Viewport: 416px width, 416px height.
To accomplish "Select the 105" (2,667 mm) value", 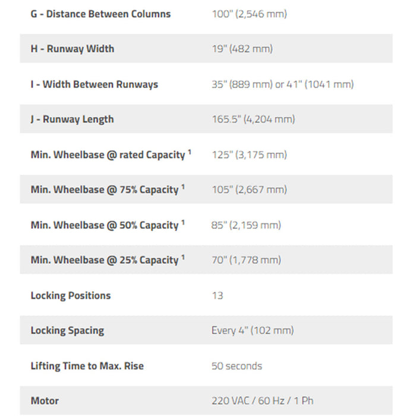I will point(250,190).
